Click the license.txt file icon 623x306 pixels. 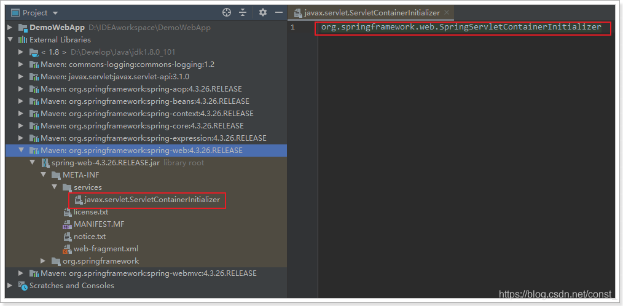pos(67,212)
